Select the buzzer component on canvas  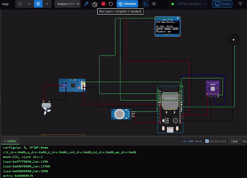(x=233, y=40)
